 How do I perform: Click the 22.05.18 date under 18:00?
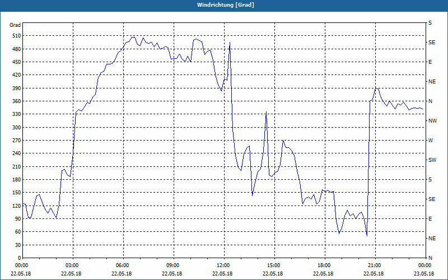coord(323,274)
